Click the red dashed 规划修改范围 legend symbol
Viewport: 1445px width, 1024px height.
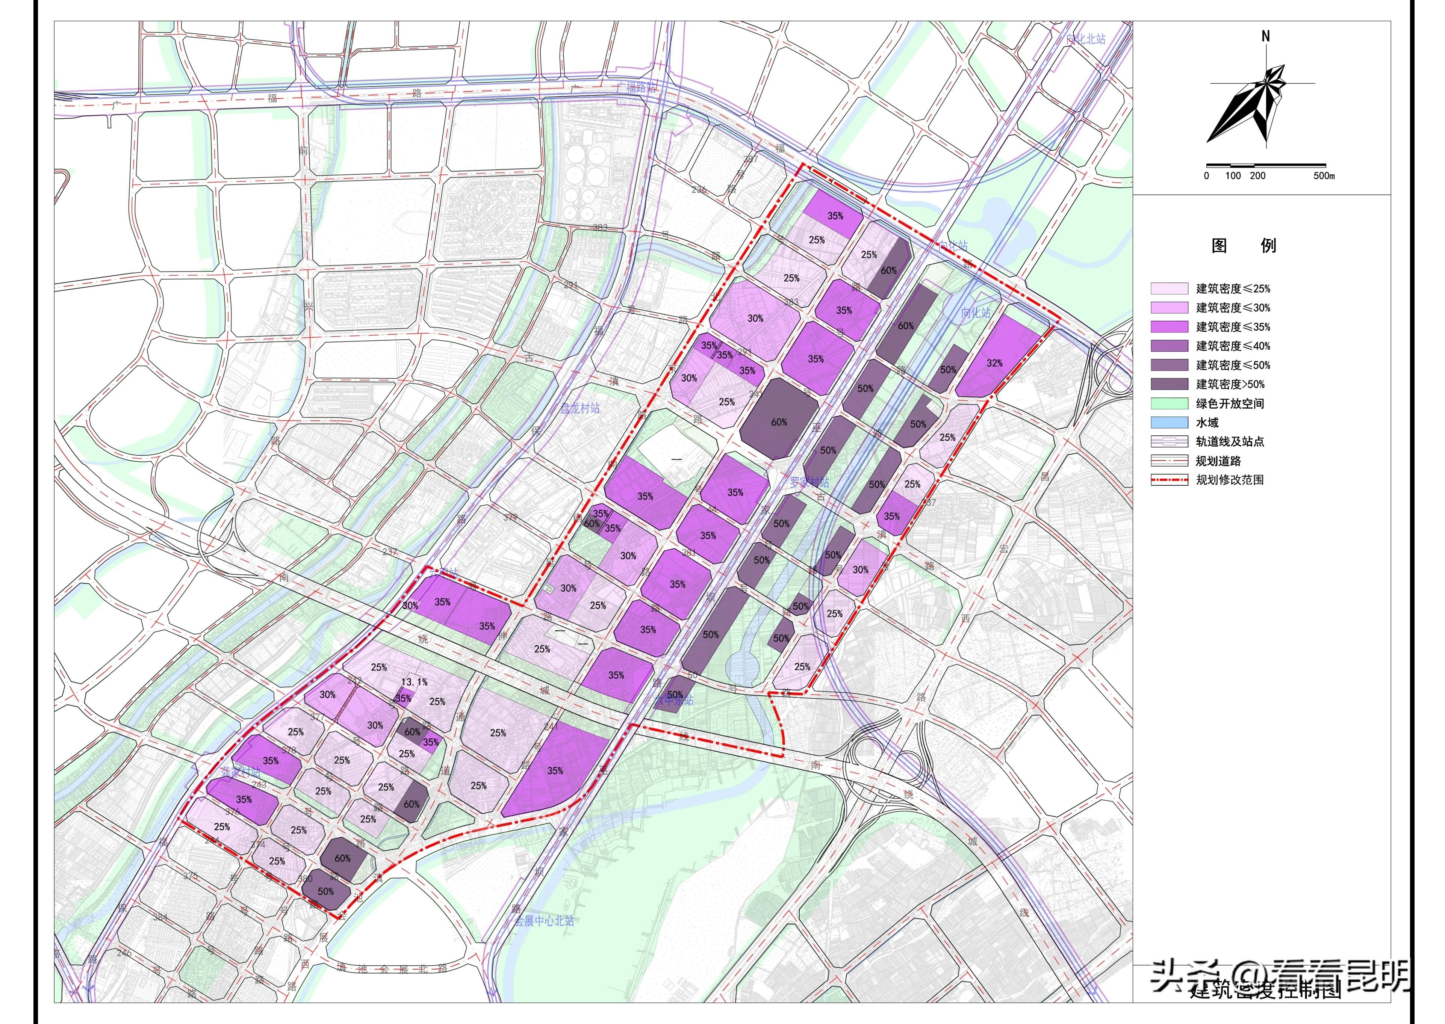pyautogui.click(x=1170, y=479)
